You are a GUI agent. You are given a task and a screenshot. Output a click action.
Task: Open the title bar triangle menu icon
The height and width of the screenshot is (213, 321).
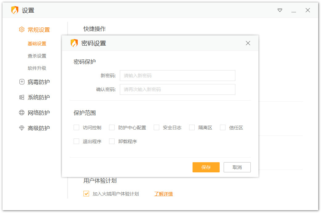(280, 10)
